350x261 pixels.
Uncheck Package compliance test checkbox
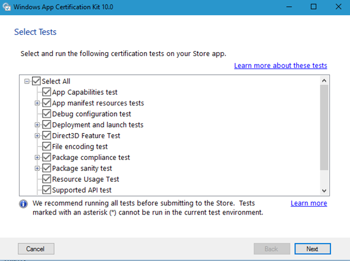click(47, 157)
